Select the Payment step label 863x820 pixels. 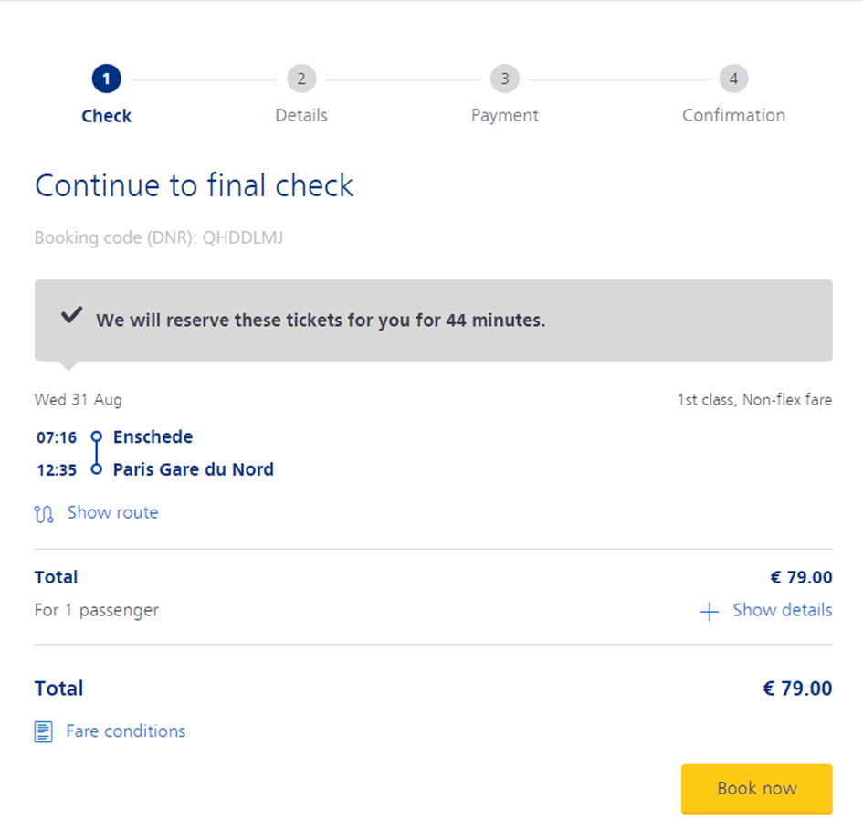coord(505,115)
